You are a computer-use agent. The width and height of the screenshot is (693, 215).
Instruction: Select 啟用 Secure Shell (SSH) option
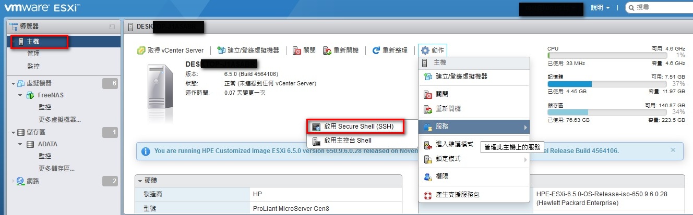(x=355, y=127)
